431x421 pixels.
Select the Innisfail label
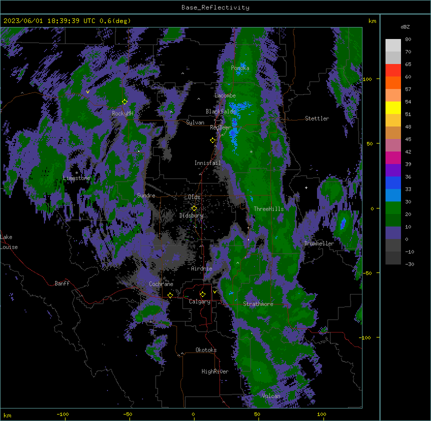pyautogui.click(x=207, y=163)
